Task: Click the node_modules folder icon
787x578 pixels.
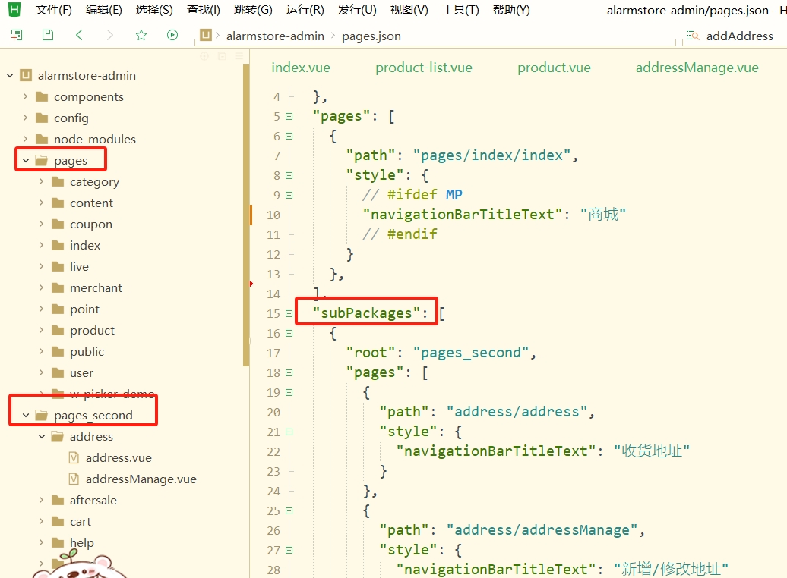Action: (43, 139)
